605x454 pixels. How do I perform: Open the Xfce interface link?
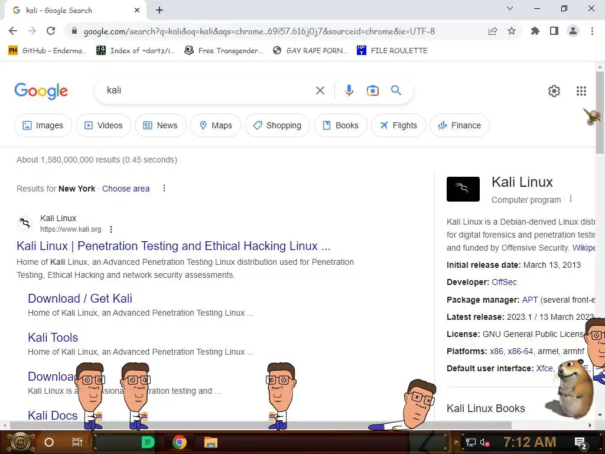tap(544, 369)
